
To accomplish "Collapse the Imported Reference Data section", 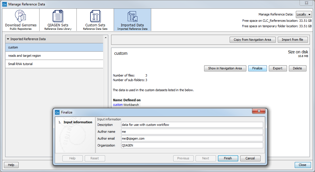I will point(8,39).
